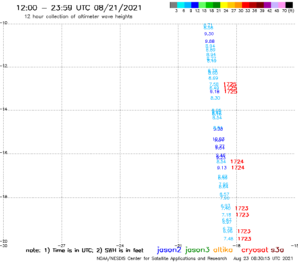Click the 'Aug 23 08:30:15 UTC 2021' timestamp
The image size is (298, 262).
pyautogui.click(x=263, y=258)
